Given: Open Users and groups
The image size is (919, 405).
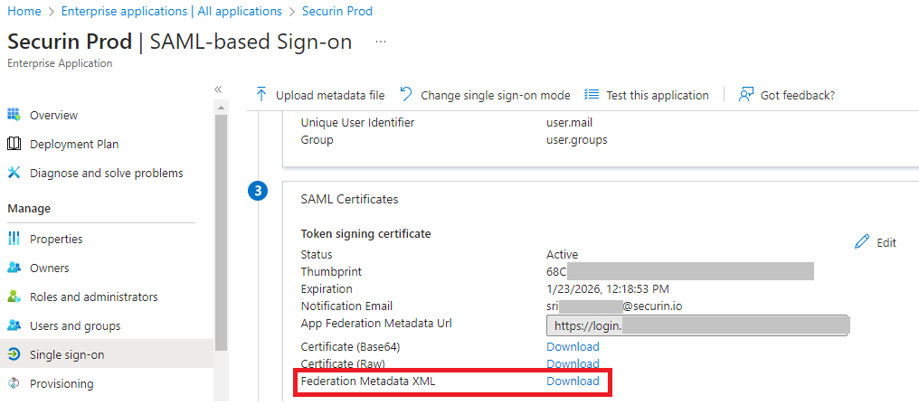Looking at the screenshot, I should [75, 325].
